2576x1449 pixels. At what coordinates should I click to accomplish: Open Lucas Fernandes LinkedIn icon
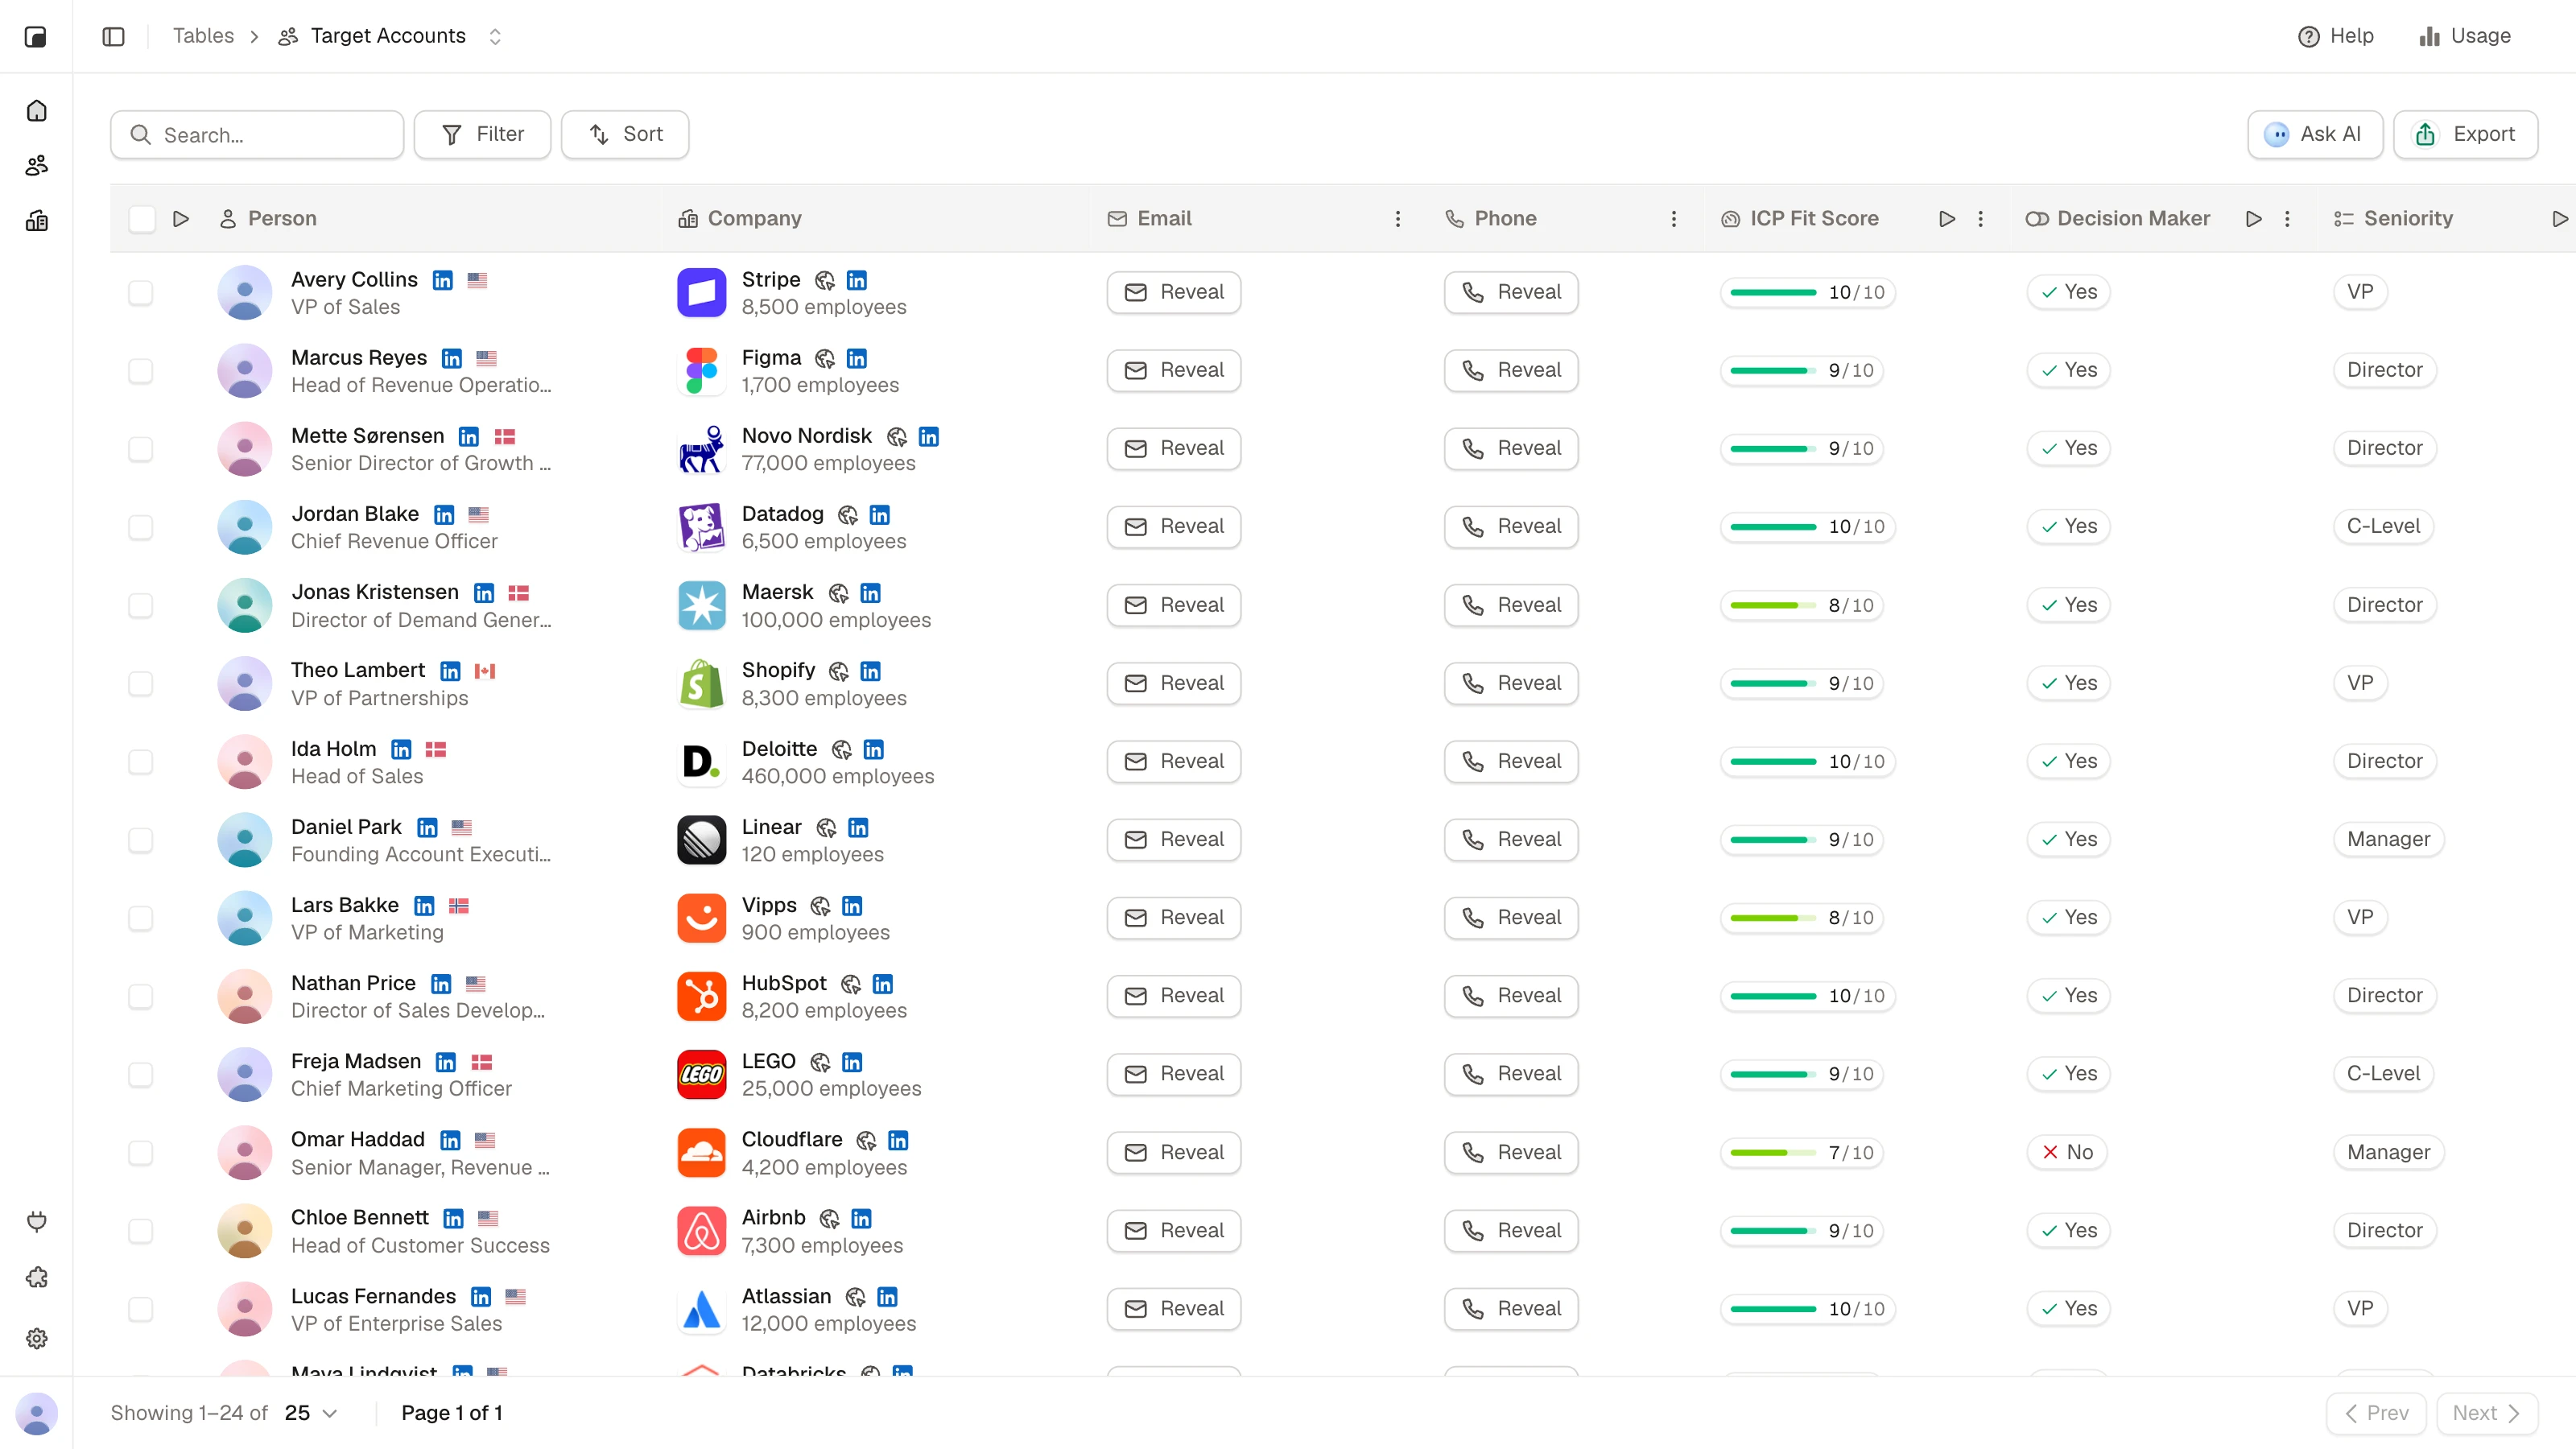tap(481, 1296)
